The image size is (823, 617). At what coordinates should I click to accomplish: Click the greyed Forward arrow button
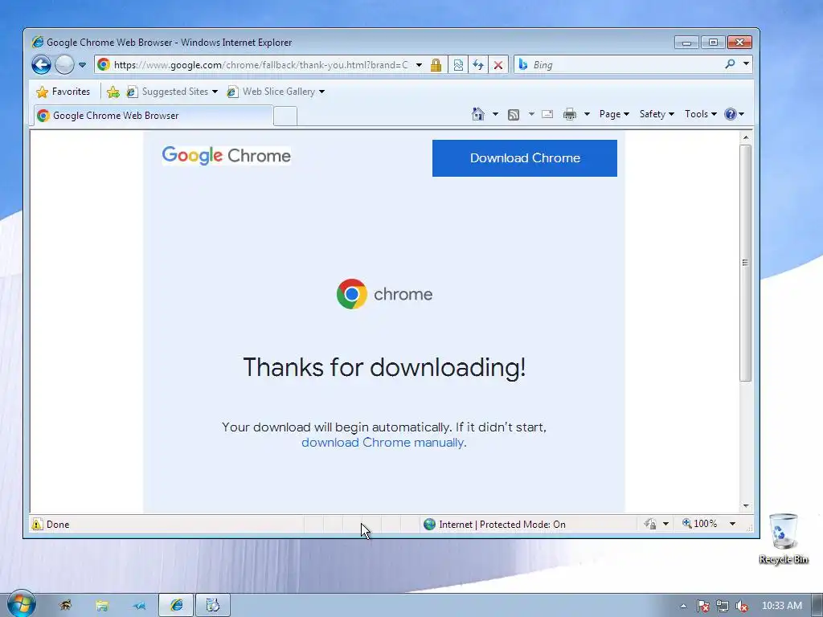tap(64, 65)
